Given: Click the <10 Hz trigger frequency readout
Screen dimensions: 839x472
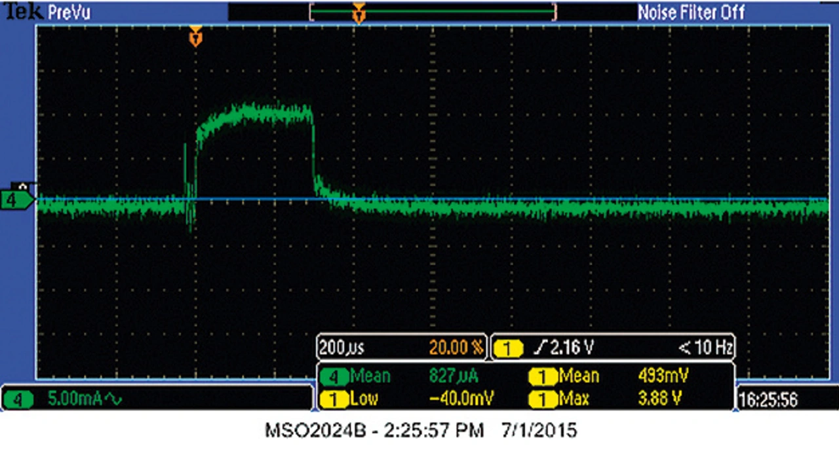Looking at the screenshot, I should (x=705, y=348).
